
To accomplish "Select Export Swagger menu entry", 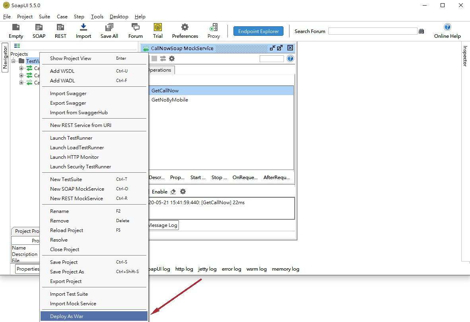I will click(94, 103).
